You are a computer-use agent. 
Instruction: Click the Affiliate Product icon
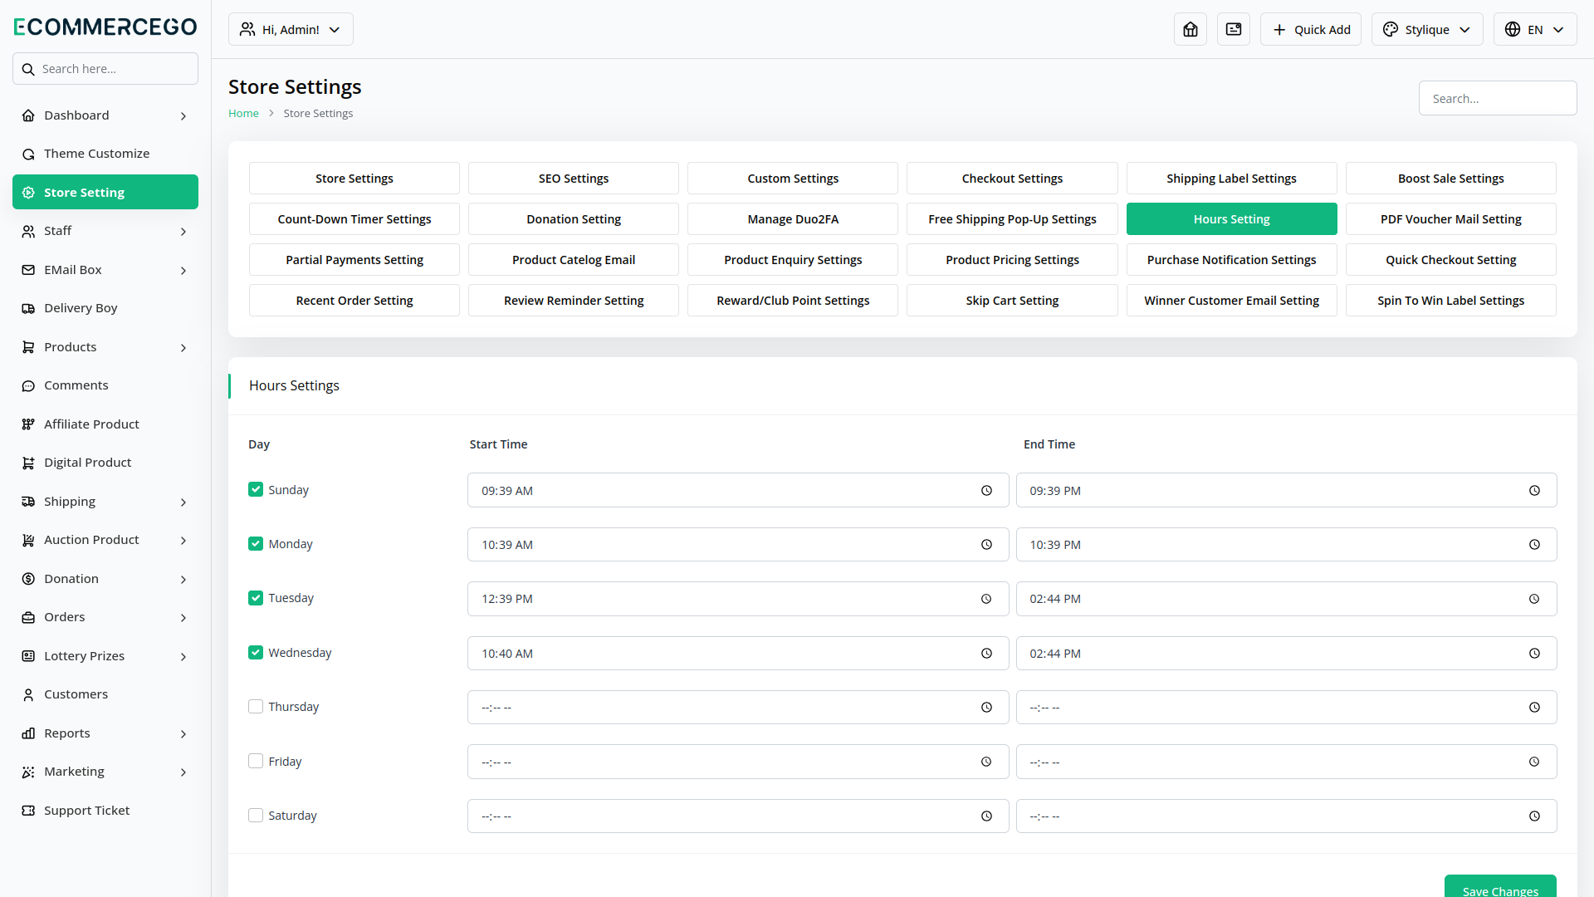pyautogui.click(x=28, y=424)
